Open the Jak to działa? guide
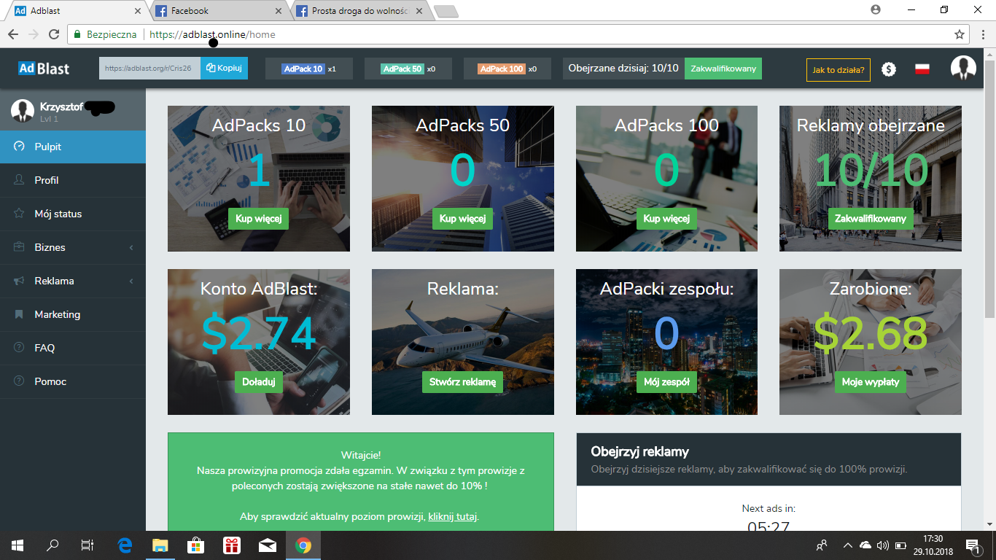Viewport: 996px width, 560px height. click(839, 70)
